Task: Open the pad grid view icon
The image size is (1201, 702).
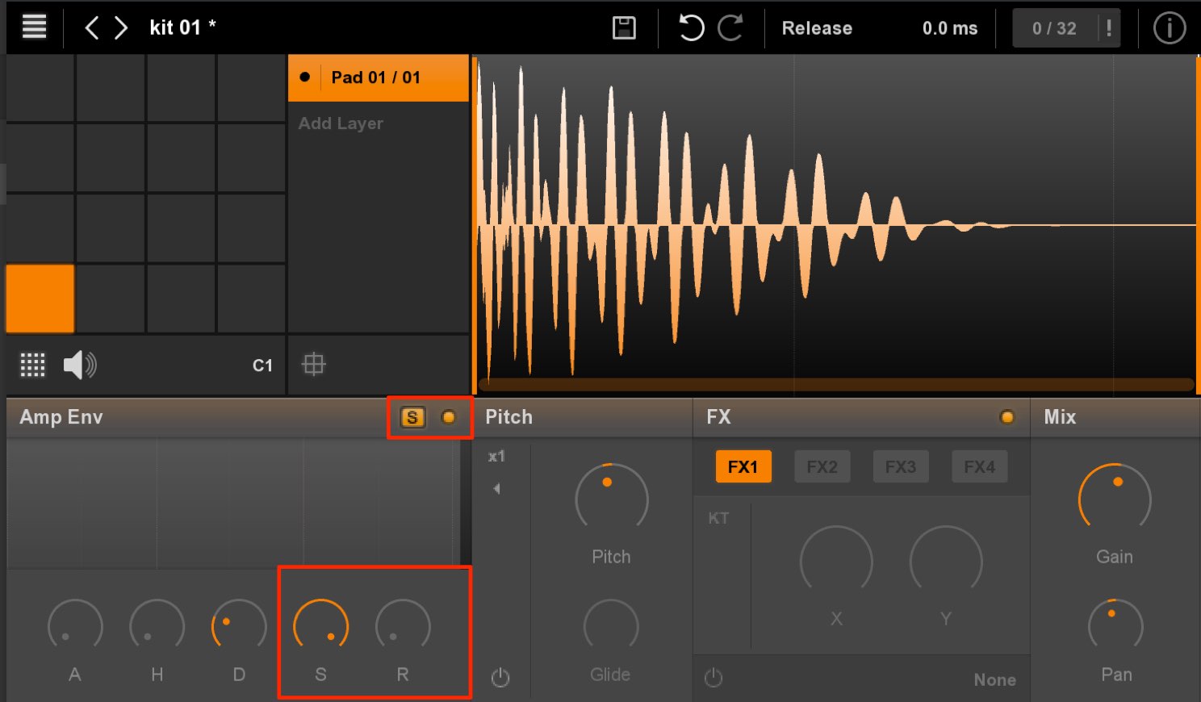Action: 32,365
